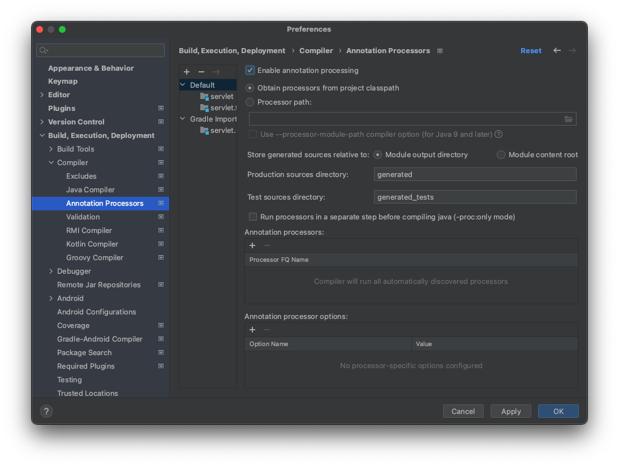Click Compiler in the breadcrumb
The width and height of the screenshot is (619, 466).
[x=316, y=50]
